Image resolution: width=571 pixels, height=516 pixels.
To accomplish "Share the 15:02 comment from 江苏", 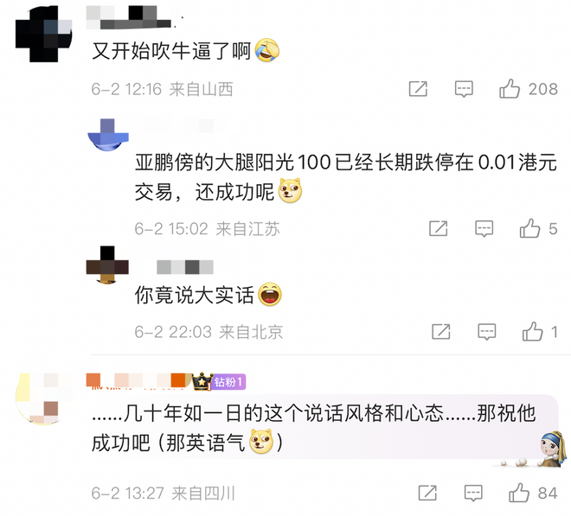I will pyautogui.click(x=439, y=228).
